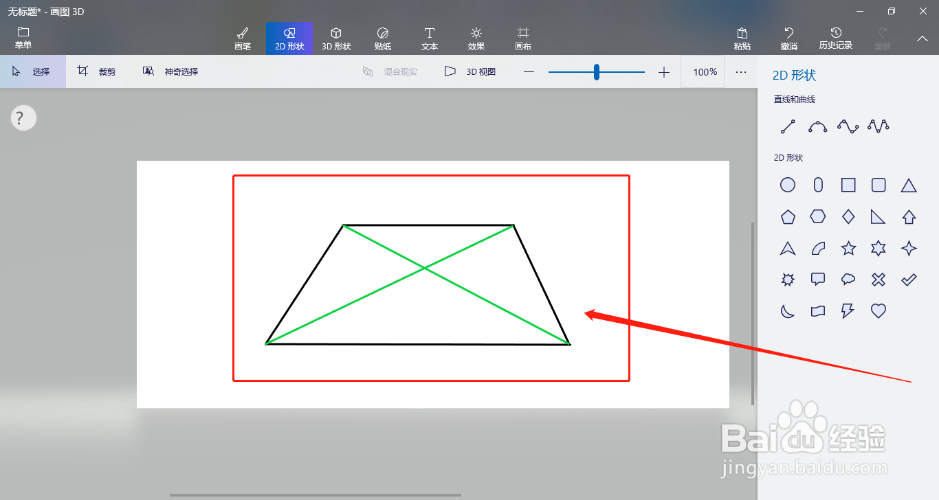Choose the diamond shape
Screen dimensions: 939x500
point(848,216)
